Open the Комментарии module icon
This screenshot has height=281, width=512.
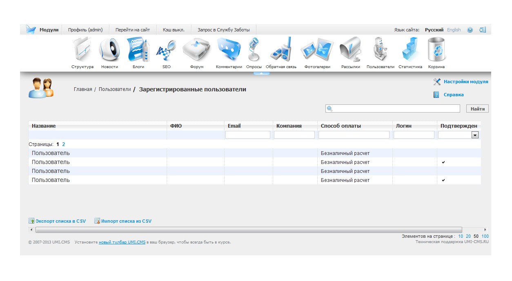pyautogui.click(x=229, y=50)
